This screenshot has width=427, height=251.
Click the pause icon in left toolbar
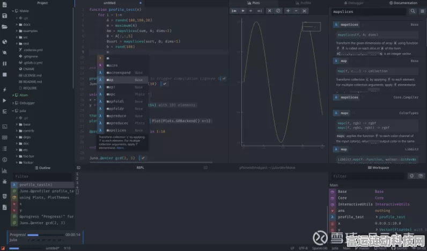[4, 63]
